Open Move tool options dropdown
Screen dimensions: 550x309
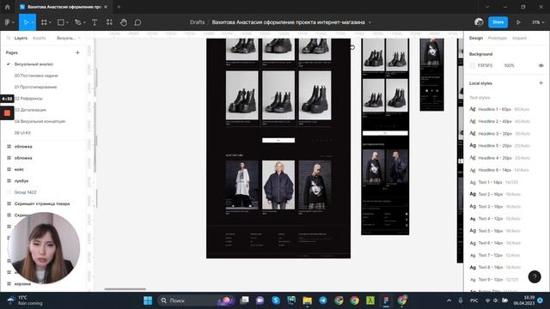pos(33,22)
